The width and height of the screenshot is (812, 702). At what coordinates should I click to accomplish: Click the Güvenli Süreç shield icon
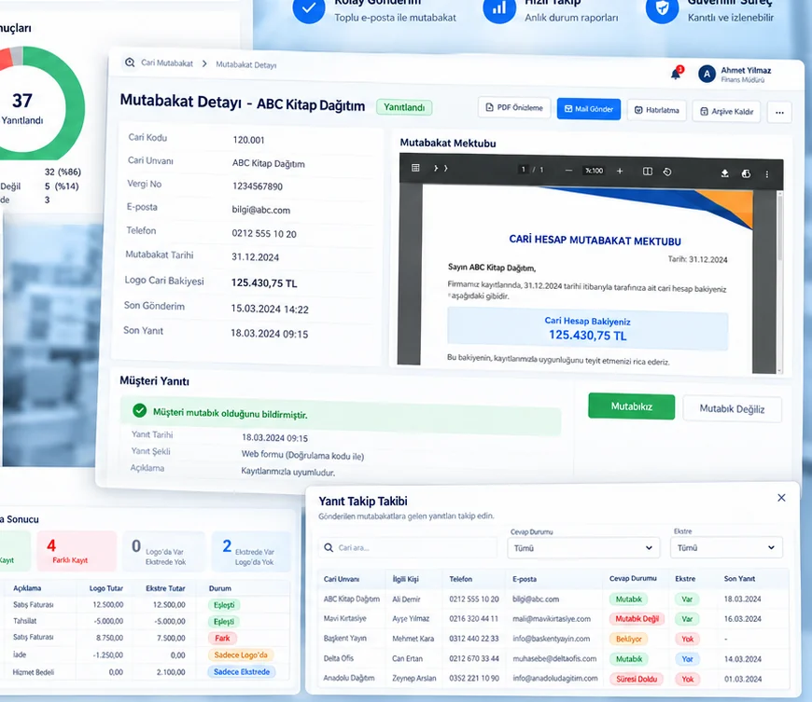[x=662, y=8]
